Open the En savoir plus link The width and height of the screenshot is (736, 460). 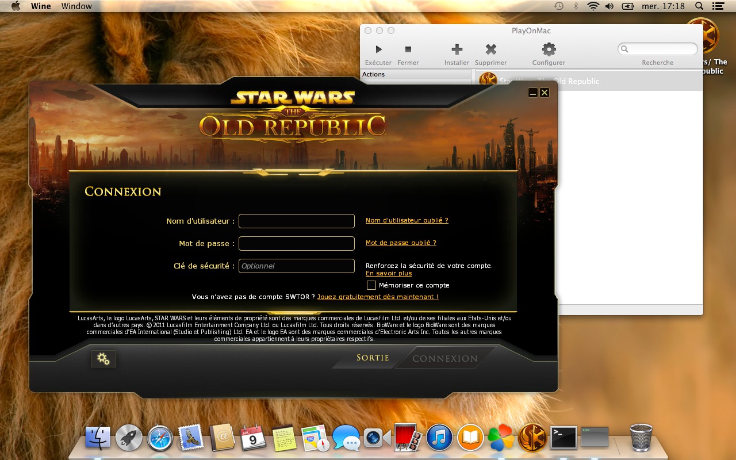389,273
